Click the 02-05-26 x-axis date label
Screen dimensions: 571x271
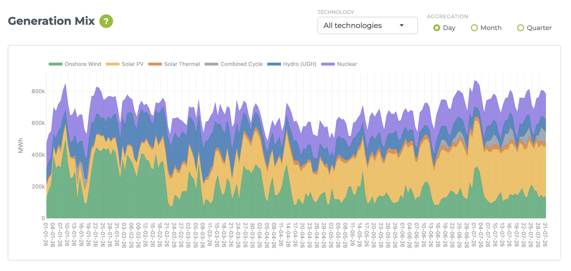331,235
